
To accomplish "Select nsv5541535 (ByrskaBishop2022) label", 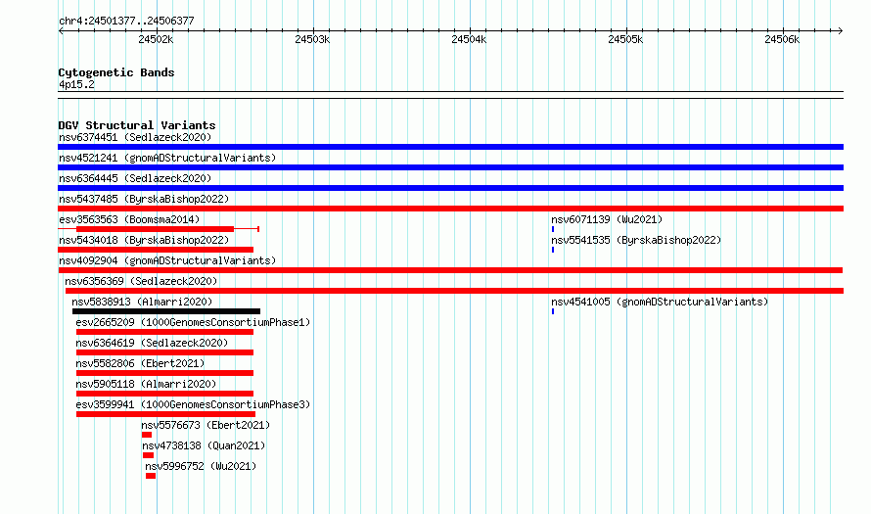I will [x=636, y=240].
